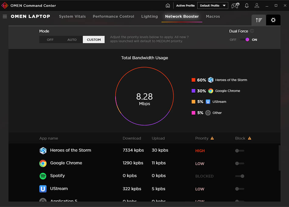Click 1290 kpbs download value
Image resolution: width=289 pixels, height=207 pixels.
click(x=133, y=163)
